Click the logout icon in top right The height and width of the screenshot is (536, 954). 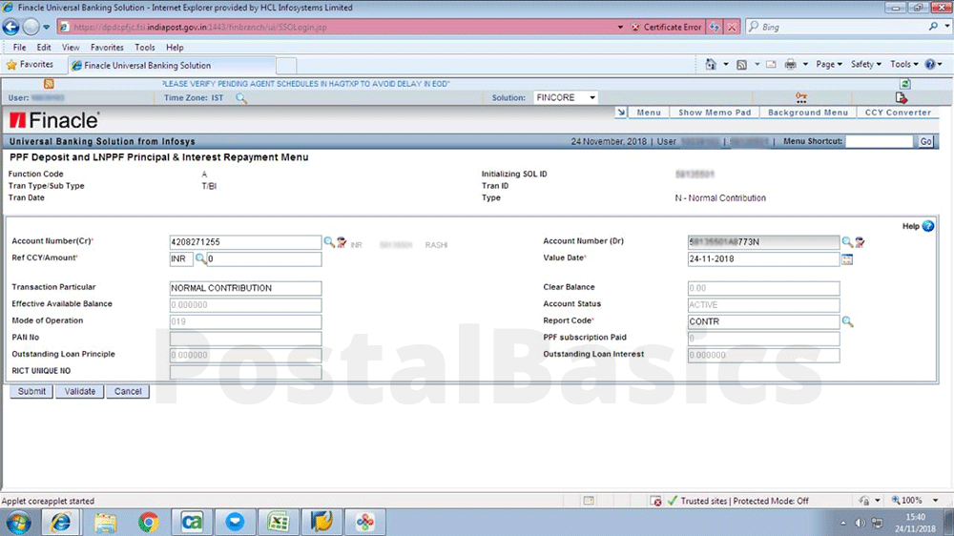click(901, 98)
